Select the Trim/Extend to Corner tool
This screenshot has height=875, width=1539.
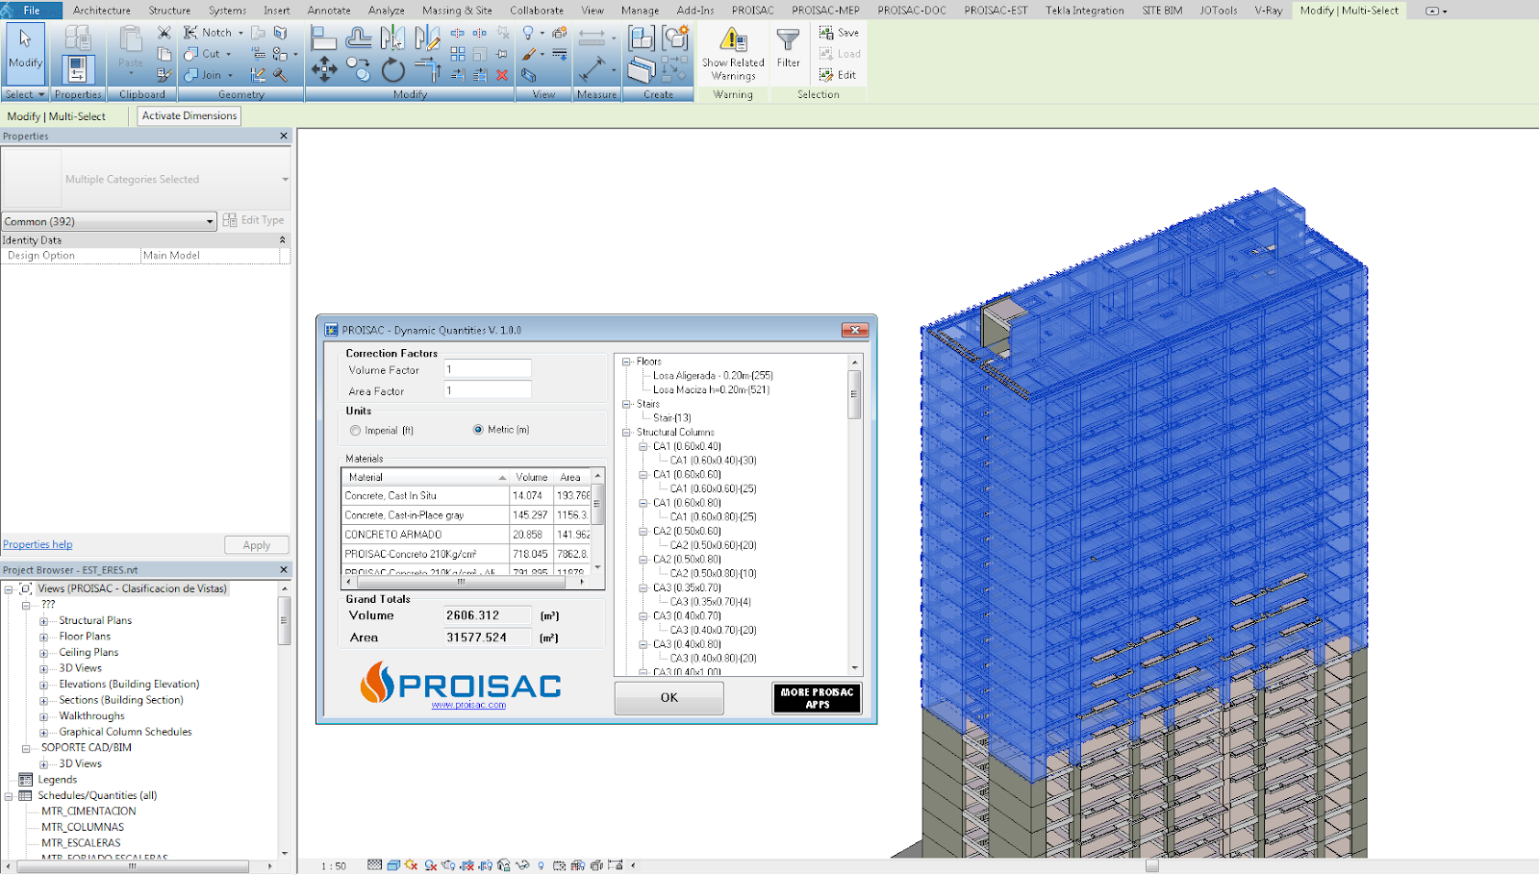pos(427,69)
